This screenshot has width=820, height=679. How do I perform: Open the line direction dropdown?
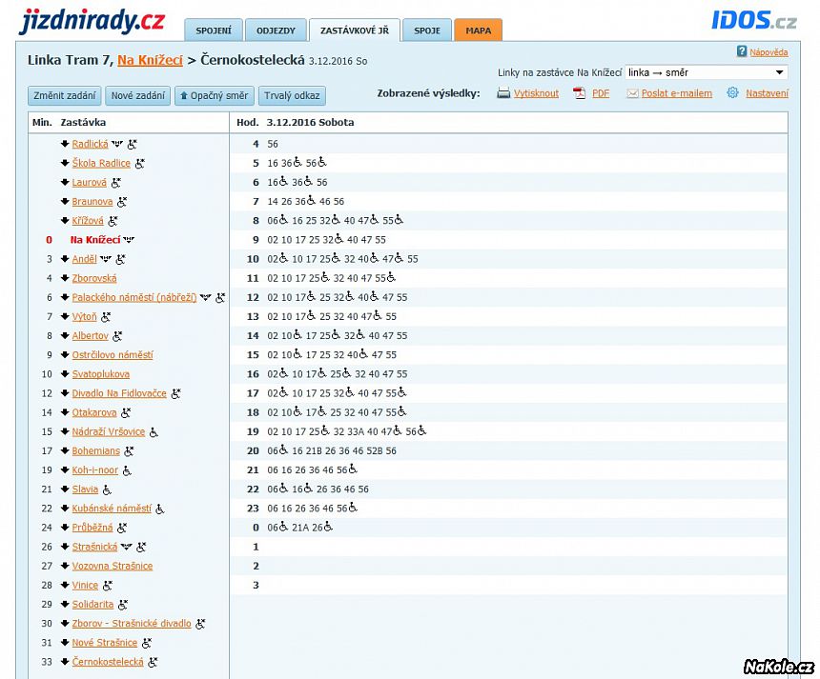click(x=706, y=72)
